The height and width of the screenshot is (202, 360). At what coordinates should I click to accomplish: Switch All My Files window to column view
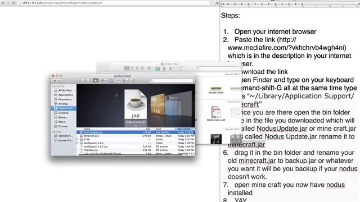coord(137,68)
